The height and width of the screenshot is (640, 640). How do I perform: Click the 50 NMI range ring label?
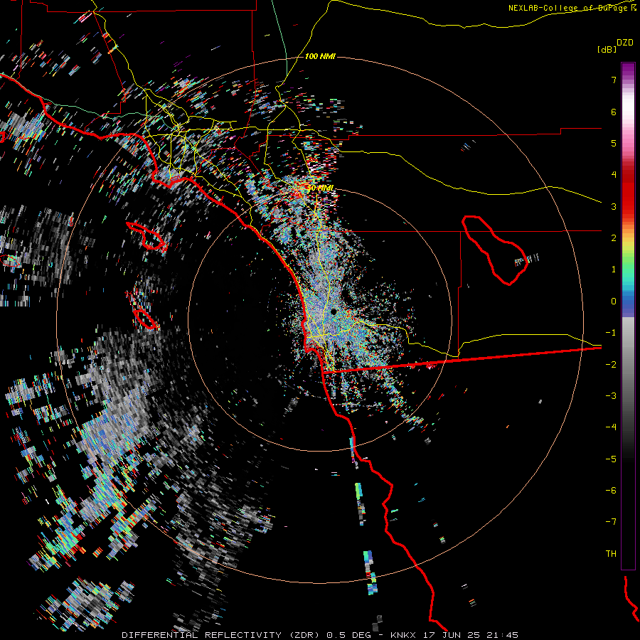321,188
